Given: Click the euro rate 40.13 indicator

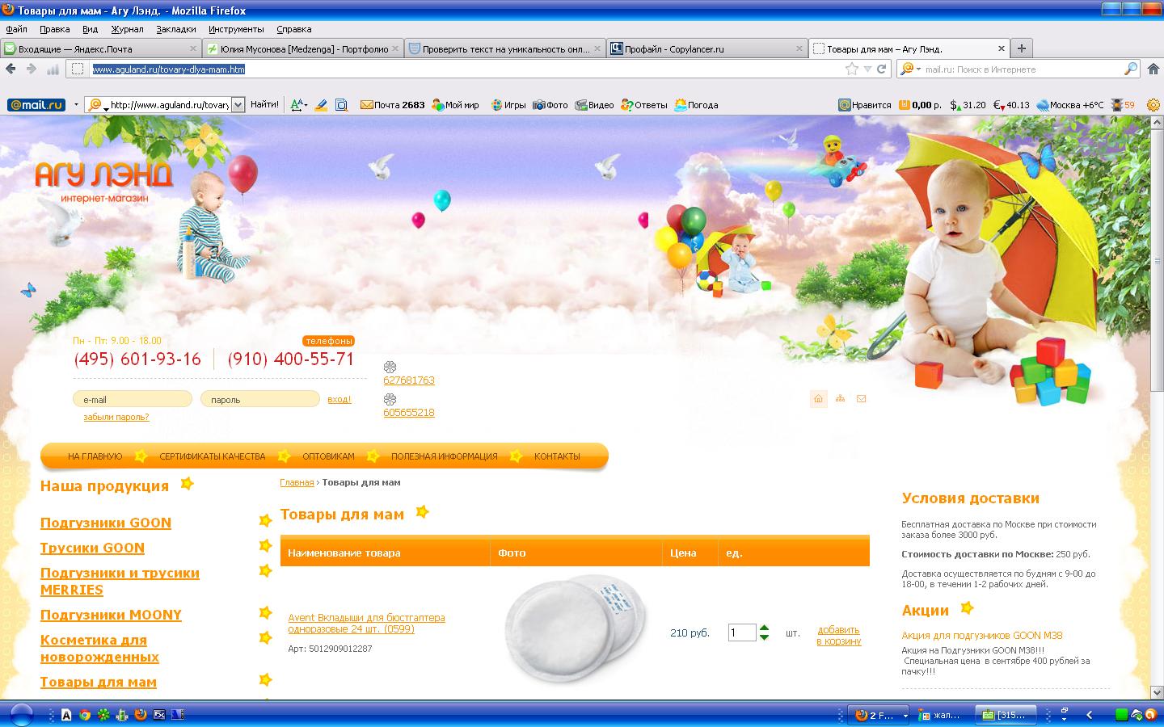Looking at the screenshot, I should [1011, 105].
